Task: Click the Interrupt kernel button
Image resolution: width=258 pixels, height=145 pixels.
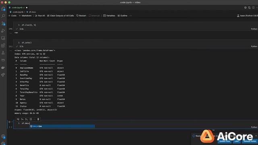Action: pos(94,16)
